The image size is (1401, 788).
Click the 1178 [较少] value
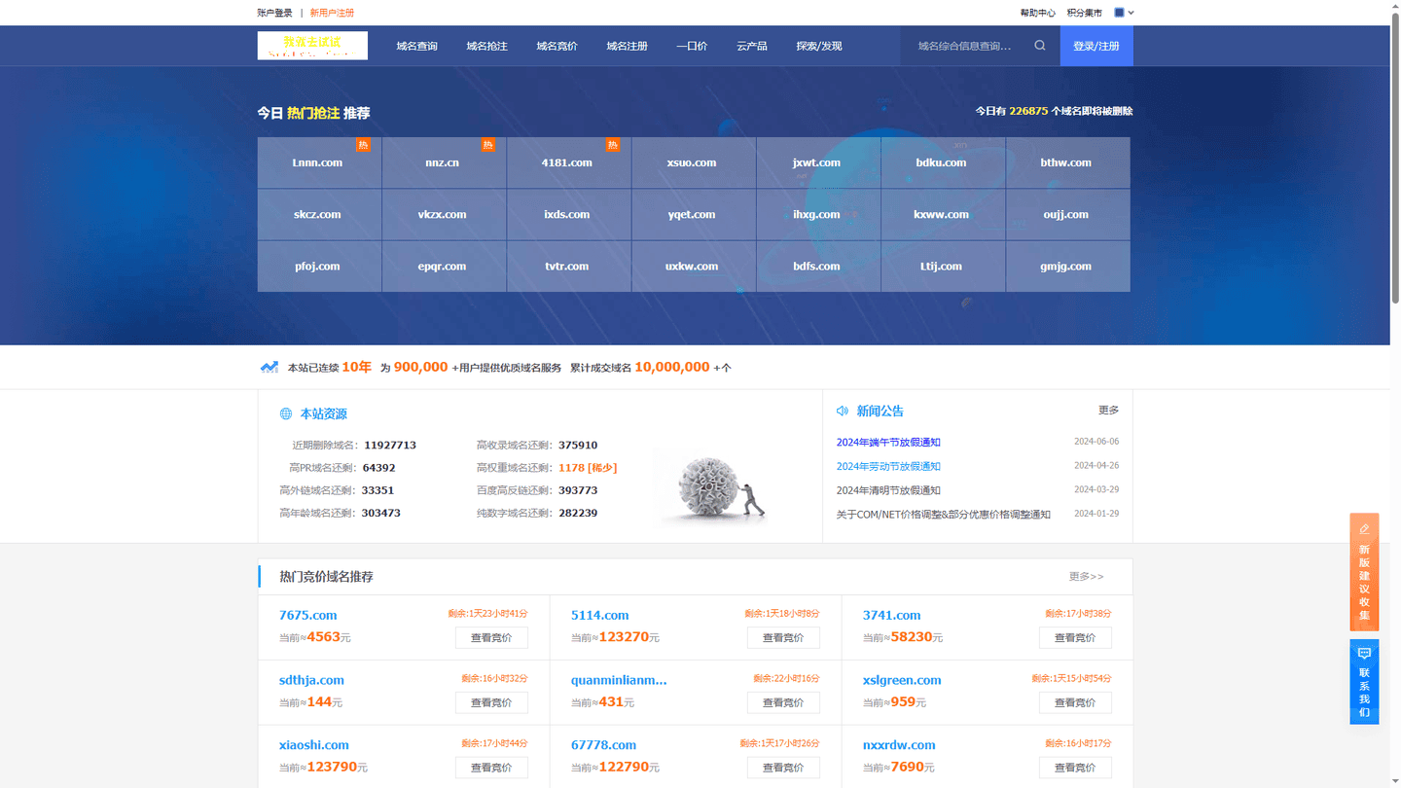tap(588, 468)
